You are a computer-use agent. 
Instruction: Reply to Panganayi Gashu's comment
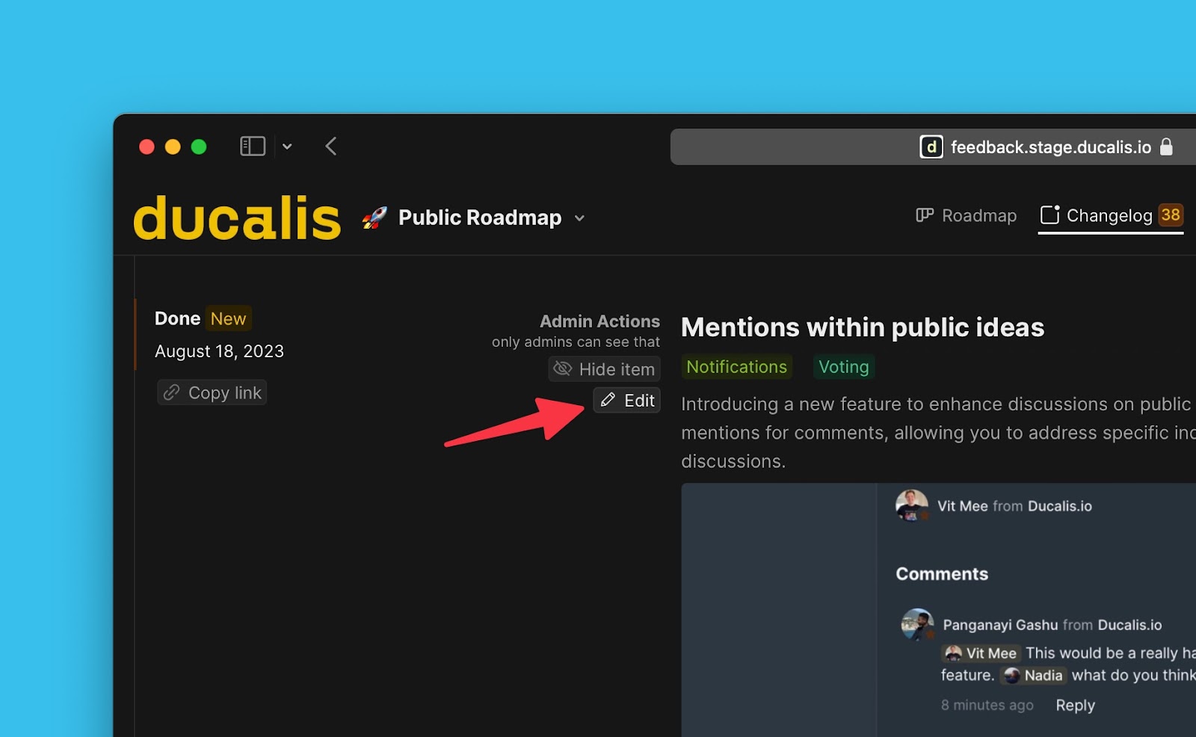[1075, 705]
